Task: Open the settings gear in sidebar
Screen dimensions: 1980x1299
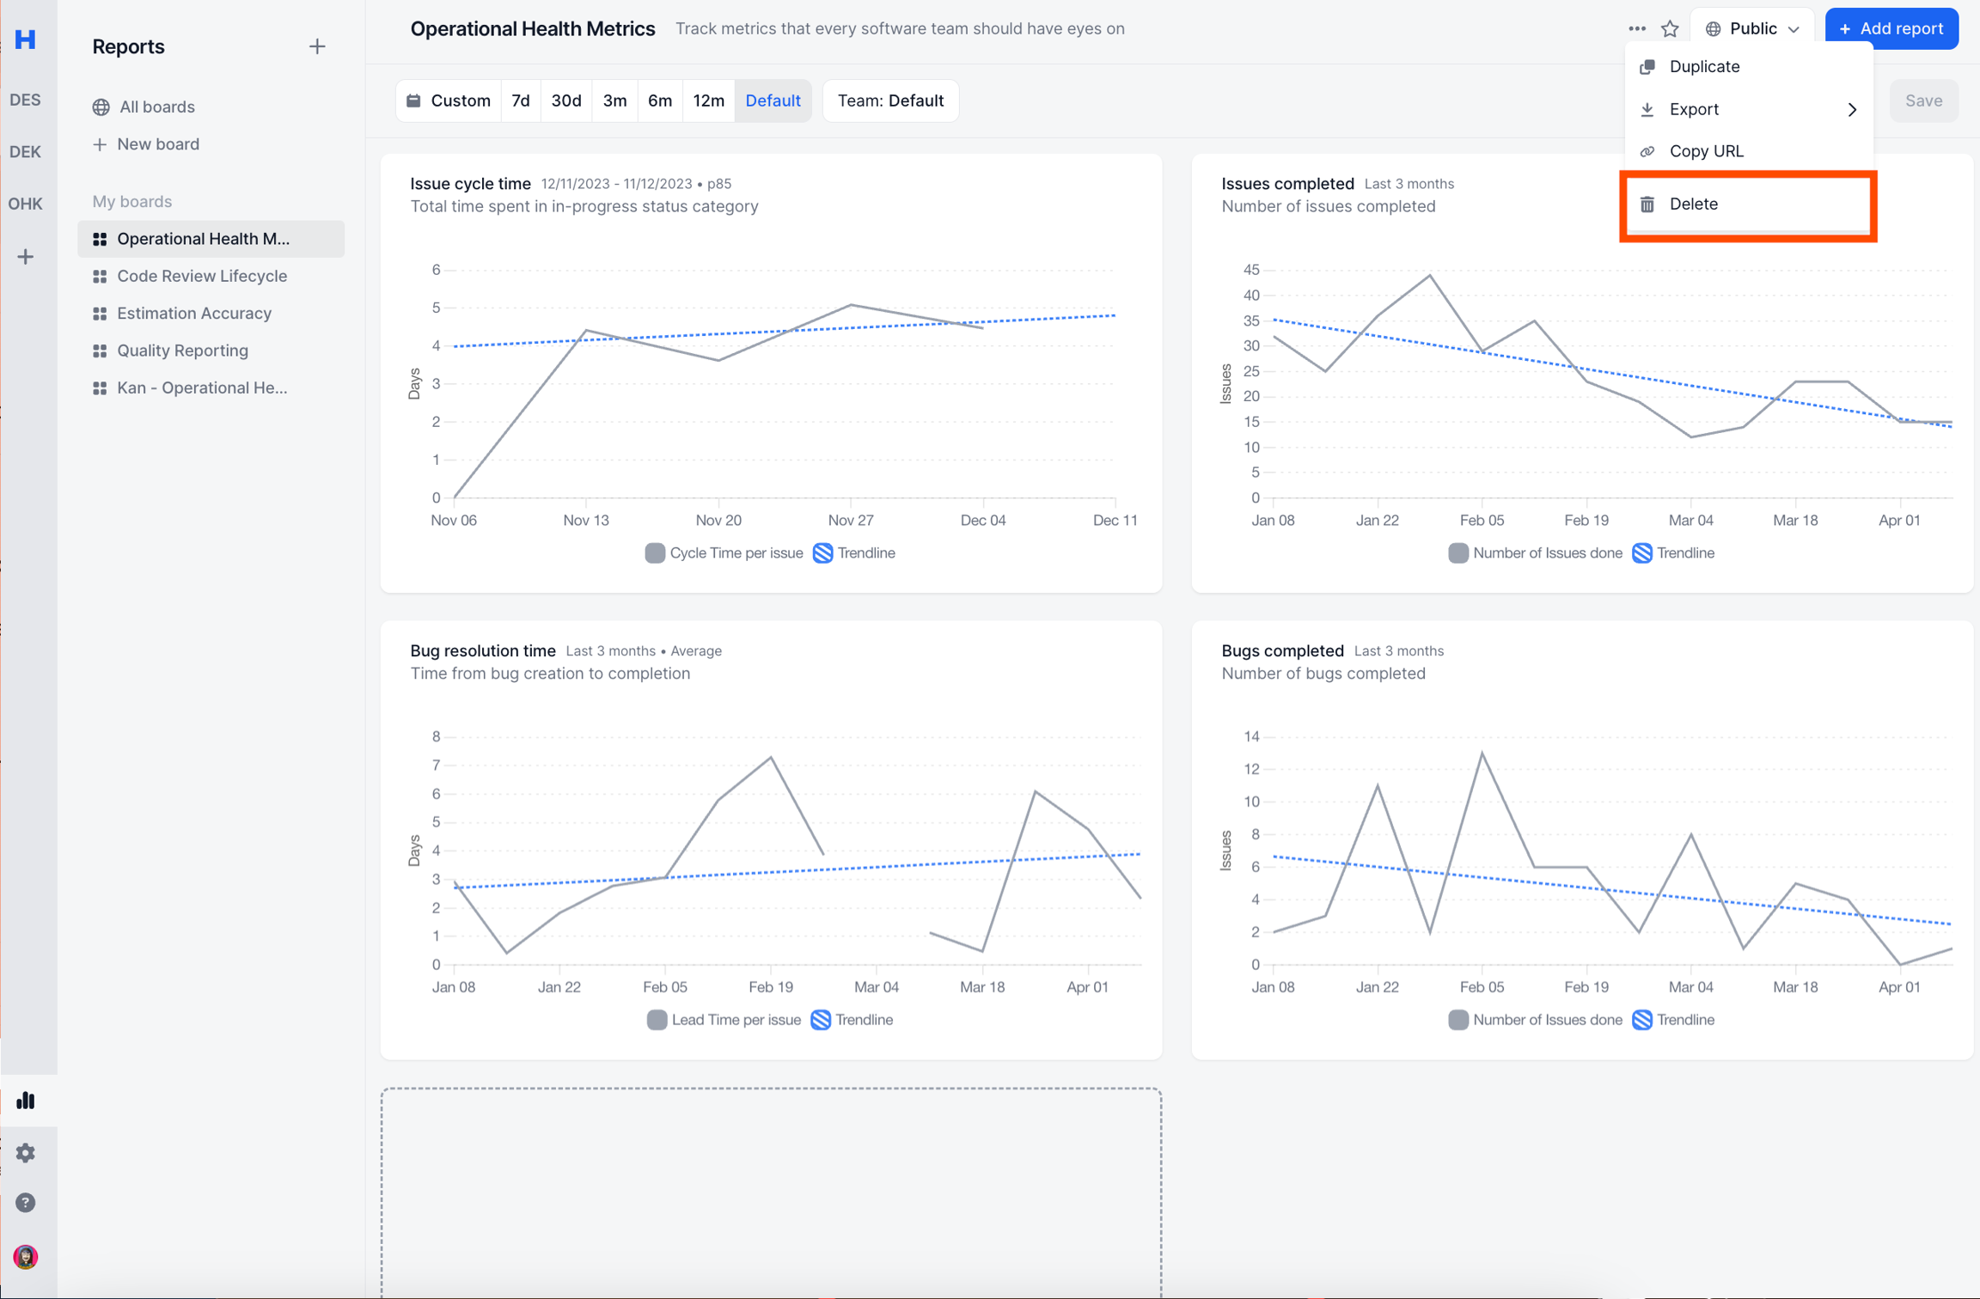Action: tap(26, 1152)
